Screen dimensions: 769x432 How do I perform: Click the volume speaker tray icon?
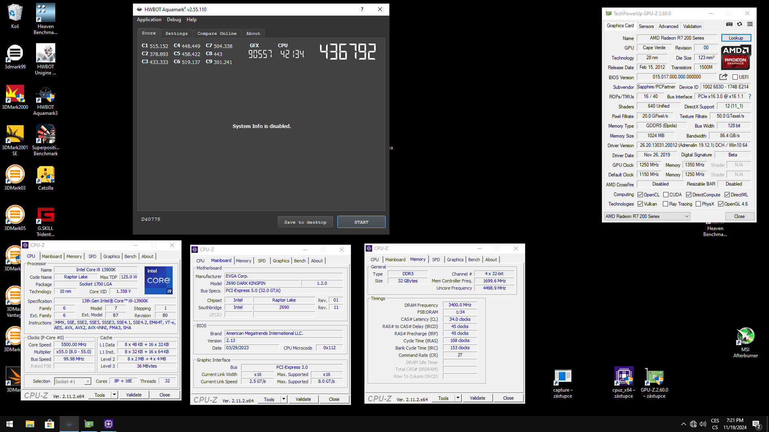(703, 424)
